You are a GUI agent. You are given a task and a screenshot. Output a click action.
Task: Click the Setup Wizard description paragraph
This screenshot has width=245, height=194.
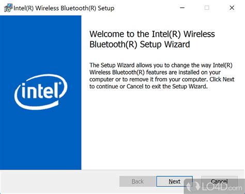click(162, 76)
